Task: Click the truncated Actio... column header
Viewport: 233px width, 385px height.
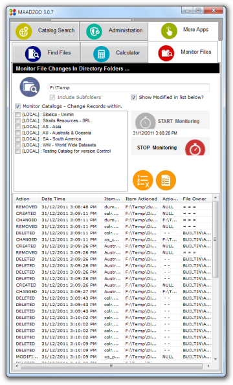Action: coord(170,199)
